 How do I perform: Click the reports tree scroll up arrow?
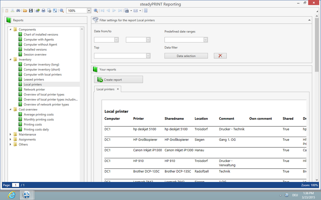82,29
